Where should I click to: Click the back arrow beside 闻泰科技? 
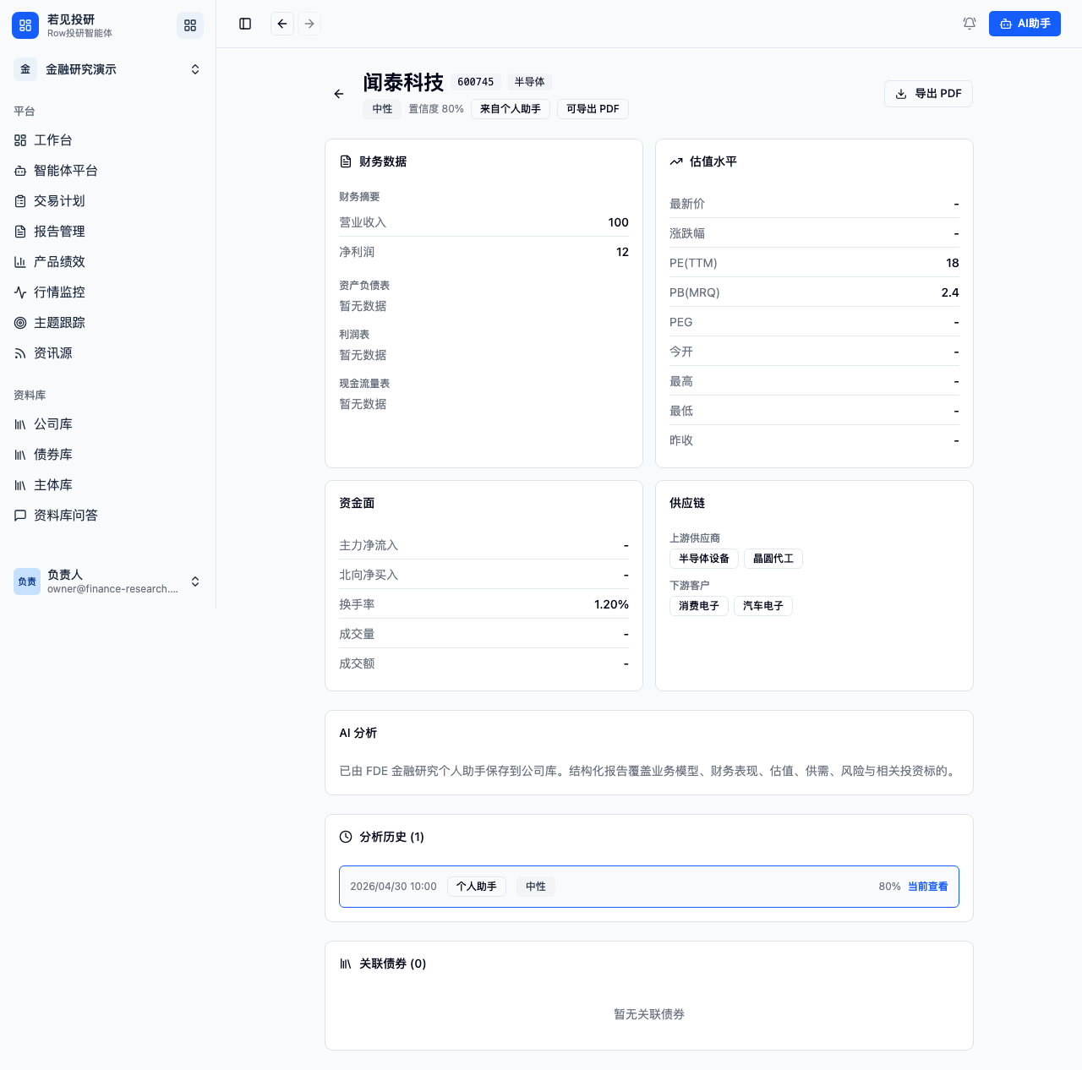339,94
